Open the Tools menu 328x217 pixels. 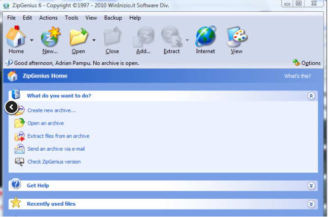pos(72,18)
